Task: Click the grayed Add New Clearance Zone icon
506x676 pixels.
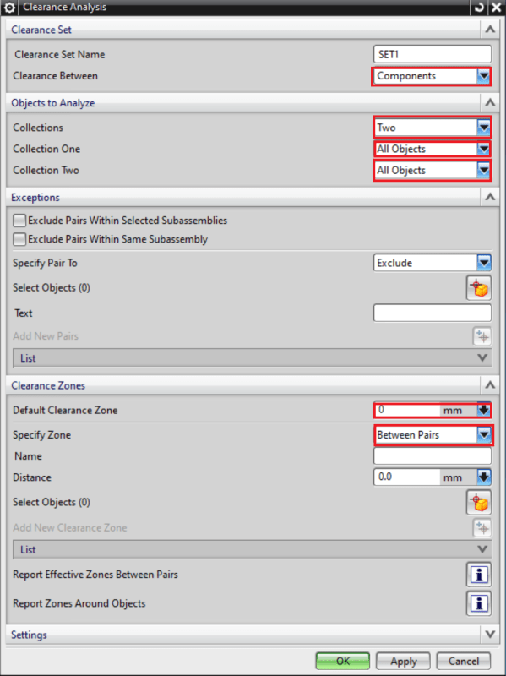Action: [482, 527]
